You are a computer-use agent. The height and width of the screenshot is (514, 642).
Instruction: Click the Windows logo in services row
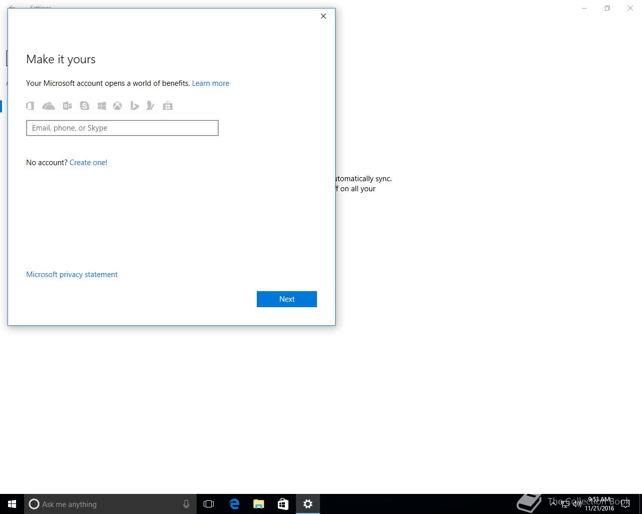[x=102, y=105]
